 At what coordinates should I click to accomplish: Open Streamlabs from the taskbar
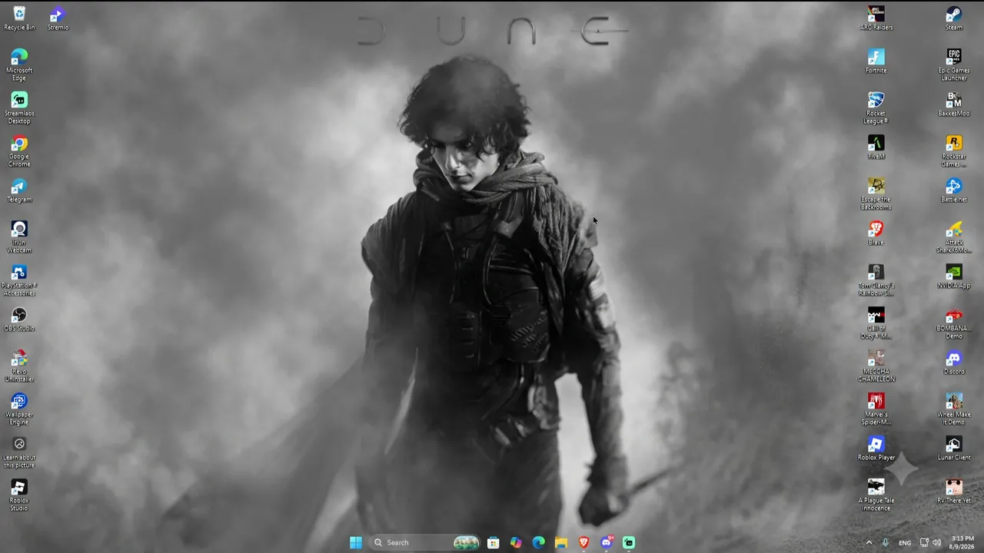tap(629, 543)
